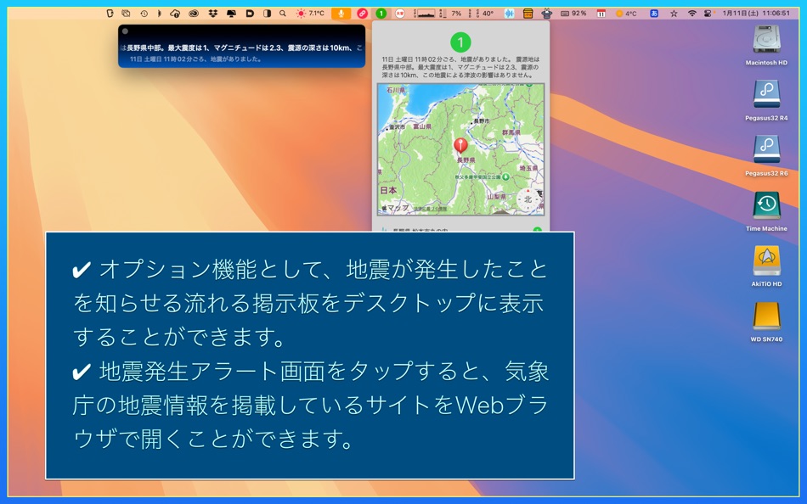
Task: Click the bold D menu bar icon
Action: tap(250, 14)
